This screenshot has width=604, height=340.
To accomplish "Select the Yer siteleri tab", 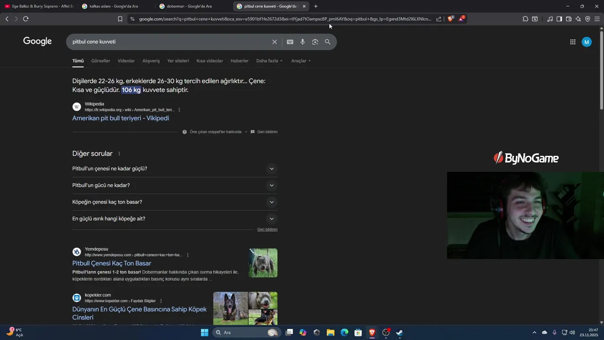I will (178, 61).
